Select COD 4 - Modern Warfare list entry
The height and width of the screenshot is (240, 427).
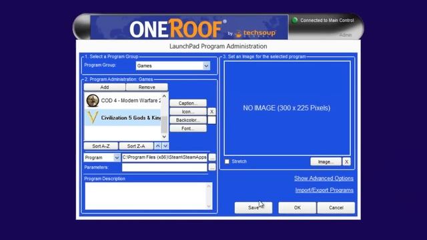(x=123, y=101)
